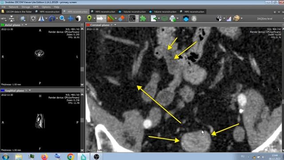The image size is (284, 160).
Task: Open the File menu
Action: click(4, 7)
